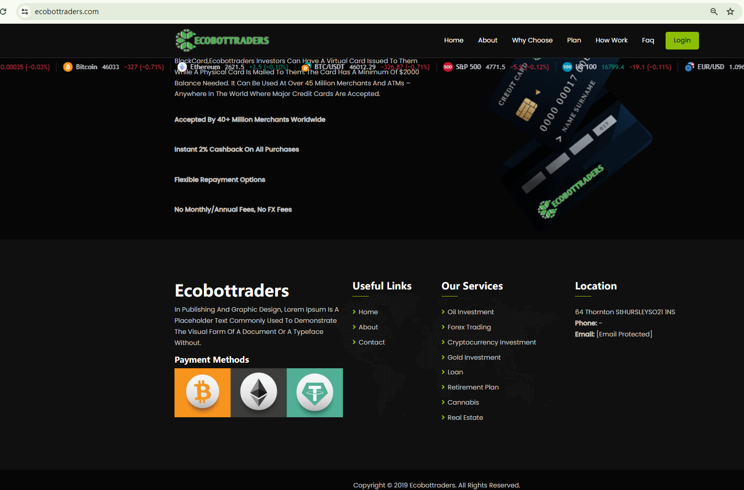This screenshot has width=744, height=490.
Task: Click the Bitcoin ticker coin icon
Action: tap(68, 67)
